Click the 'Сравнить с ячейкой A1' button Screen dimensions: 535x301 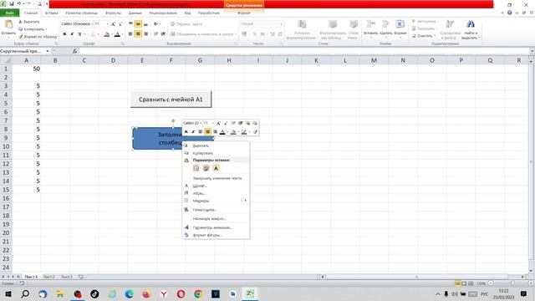coord(171,99)
